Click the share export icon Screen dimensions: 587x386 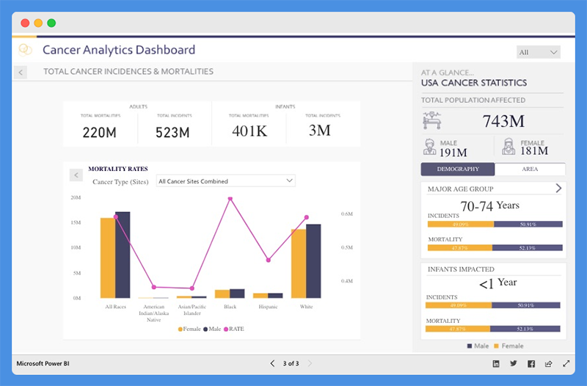point(548,363)
